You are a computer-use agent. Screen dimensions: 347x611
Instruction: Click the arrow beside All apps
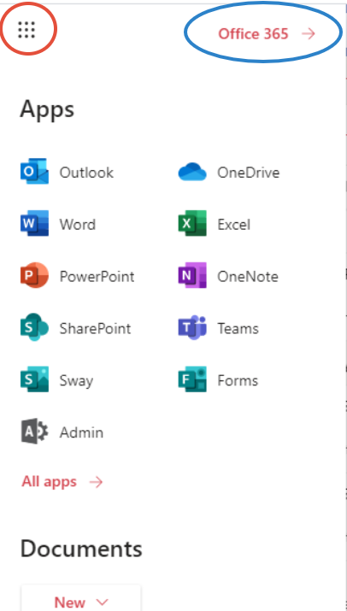tap(96, 483)
